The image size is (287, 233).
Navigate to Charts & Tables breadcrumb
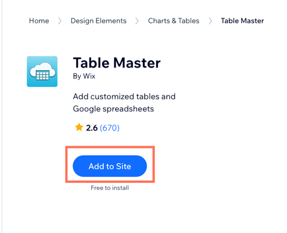tap(174, 21)
